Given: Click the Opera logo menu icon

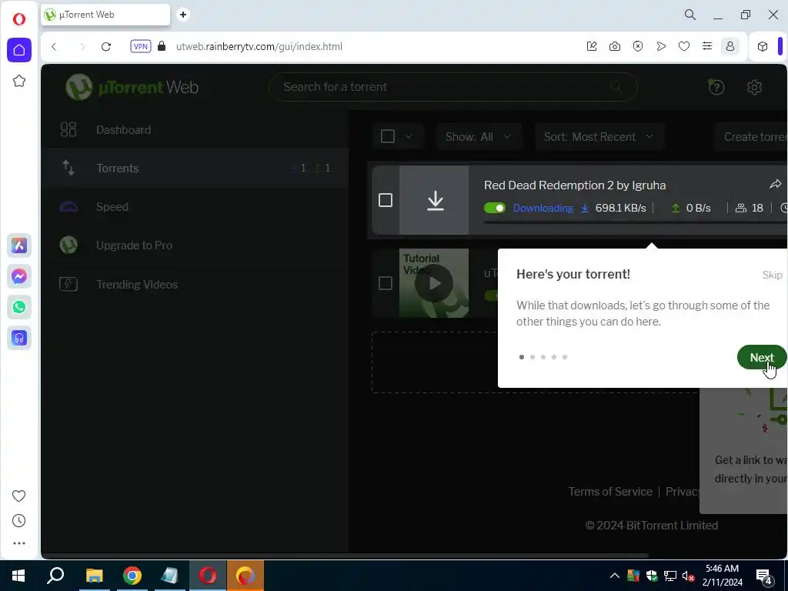Looking at the screenshot, I should (19, 19).
